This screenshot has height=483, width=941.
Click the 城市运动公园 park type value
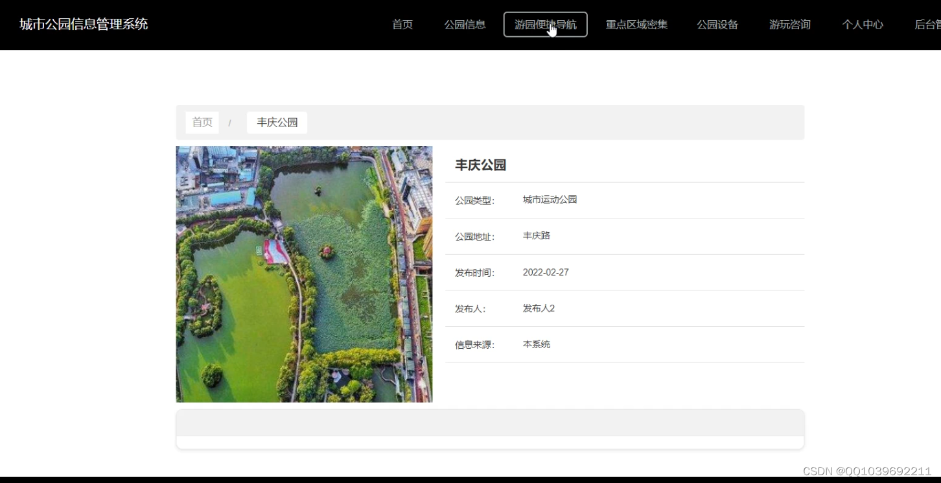(x=550, y=200)
